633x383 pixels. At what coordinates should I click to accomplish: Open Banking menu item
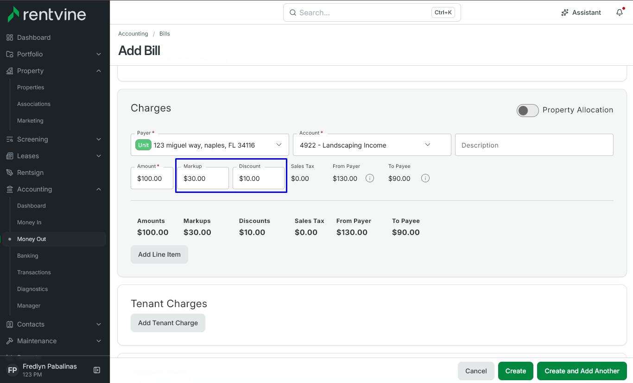pyautogui.click(x=28, y=256)
